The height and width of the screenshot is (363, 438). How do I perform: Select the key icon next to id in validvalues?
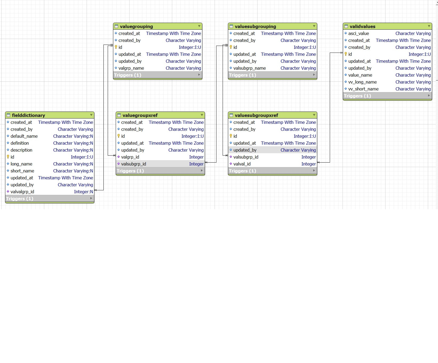tap(346, 54)
